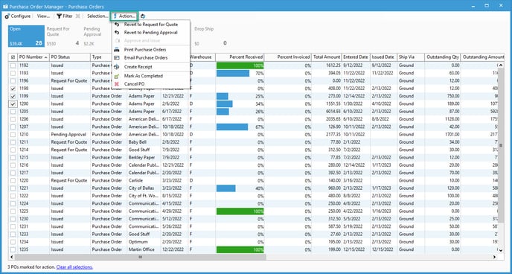The height and width of the screenshot is (274, 512).
Task: Click the horizontal scrollbar thumb
Action: [141, 257]
